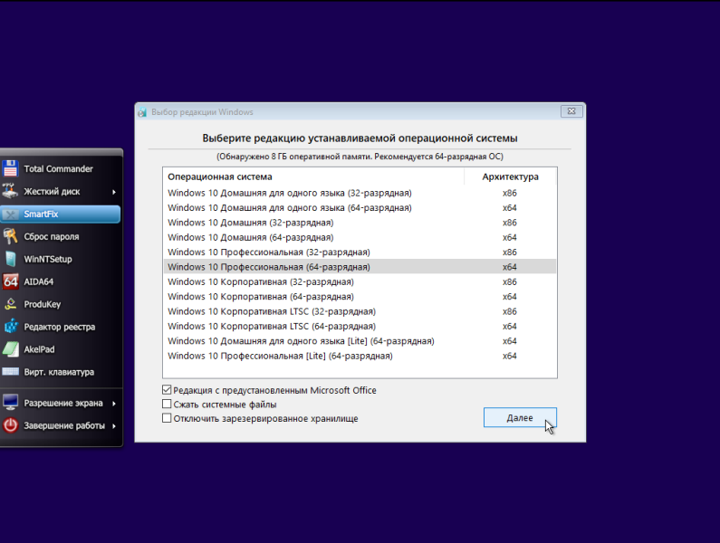The width and height of the screenshot is (720, 543).
Task: Open ProduKey key viewer
Action: (42, 305)
